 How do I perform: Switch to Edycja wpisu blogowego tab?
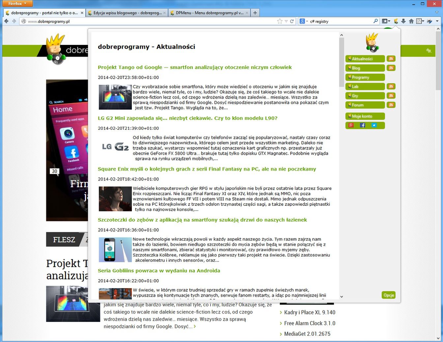pos(127,13)
